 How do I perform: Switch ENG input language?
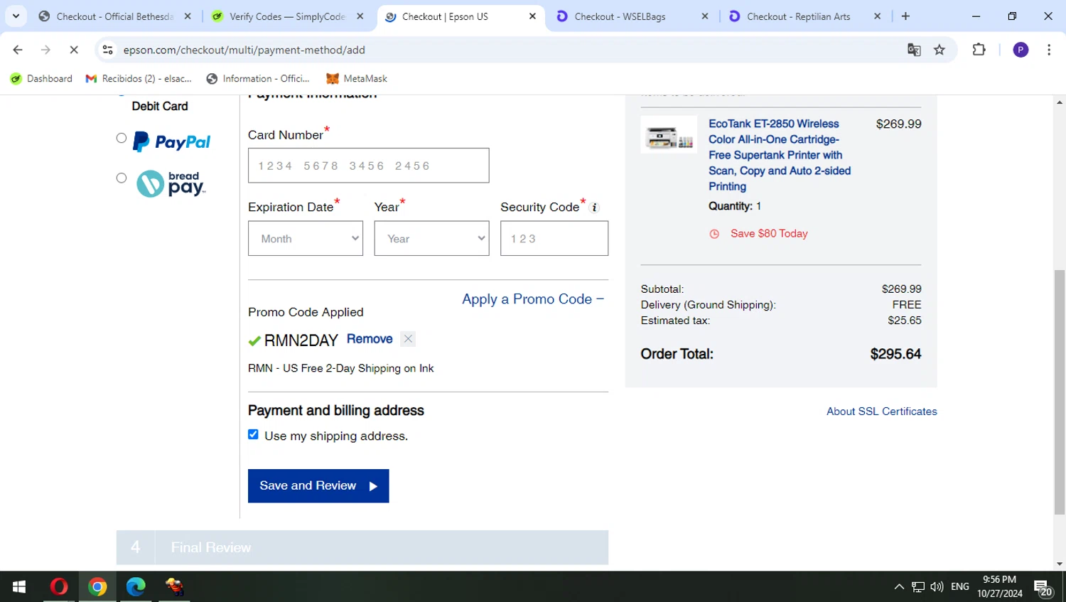[960, 586]
